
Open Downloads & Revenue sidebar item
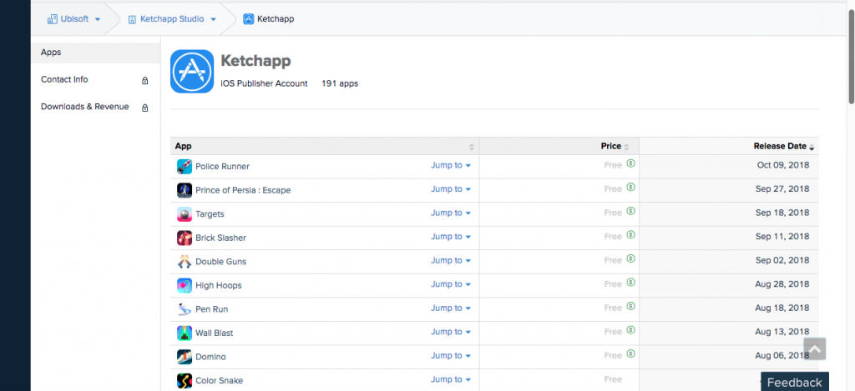[85, 107]
